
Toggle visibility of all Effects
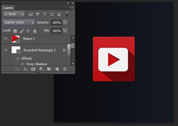pos(18,58)
